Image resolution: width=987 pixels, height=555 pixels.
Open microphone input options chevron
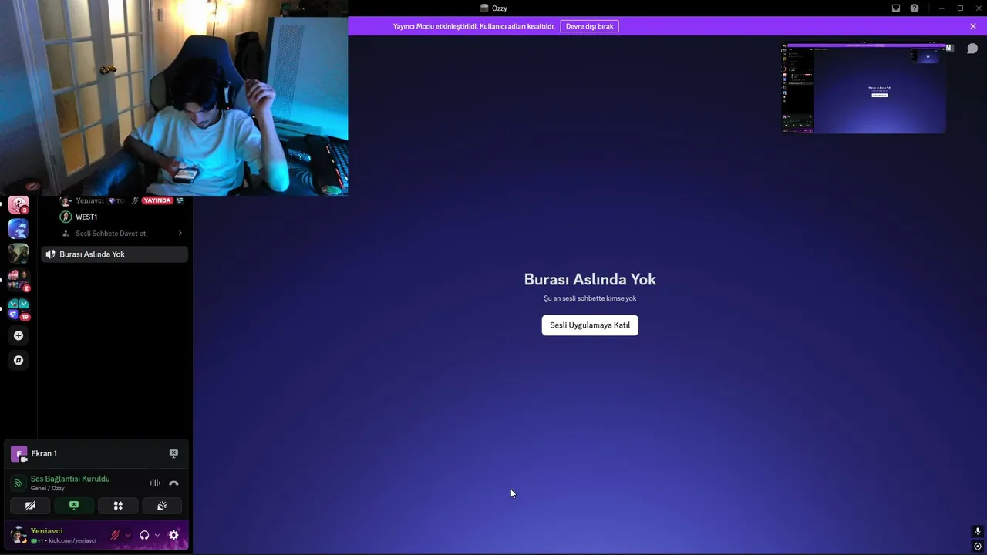[x=128, y=535]
